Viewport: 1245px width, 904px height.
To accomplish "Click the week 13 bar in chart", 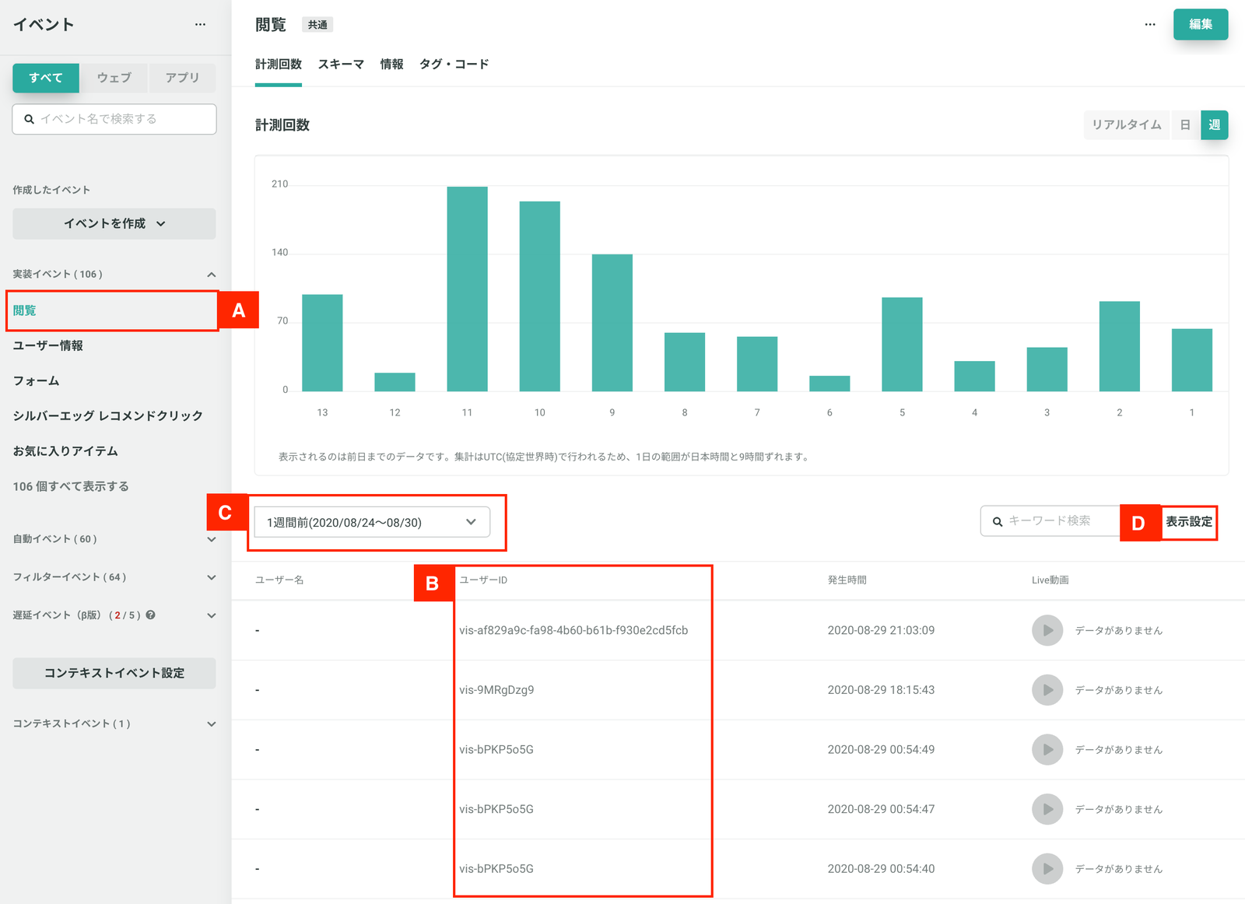I will (322, 343).
